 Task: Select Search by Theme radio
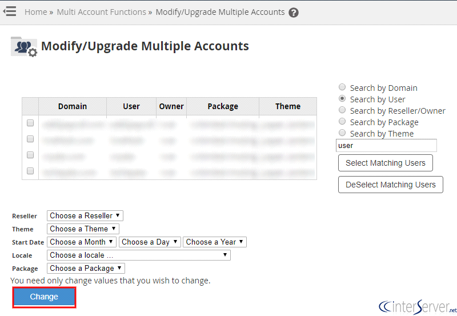tap(342, 133)
